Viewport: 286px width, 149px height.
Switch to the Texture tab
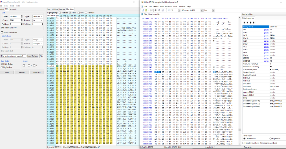(62, 9)
